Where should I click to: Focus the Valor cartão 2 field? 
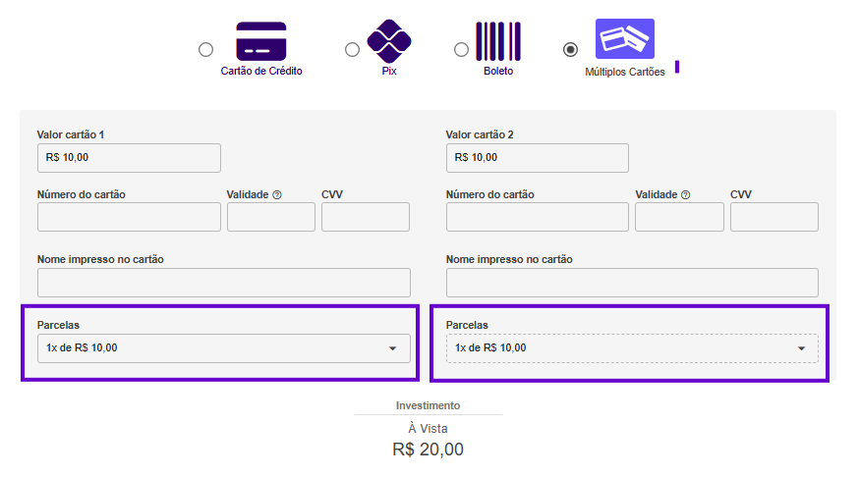(x=538, y=158)
